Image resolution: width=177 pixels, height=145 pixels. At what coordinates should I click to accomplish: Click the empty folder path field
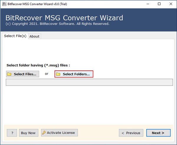pyautogui.click(x=89, y=82)
